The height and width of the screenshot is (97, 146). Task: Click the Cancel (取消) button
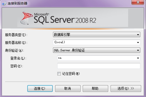pyautogui.click(x=68, y=88)
